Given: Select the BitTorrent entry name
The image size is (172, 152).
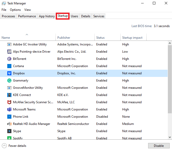Looking at the screenshot, I should click(19, 59).
